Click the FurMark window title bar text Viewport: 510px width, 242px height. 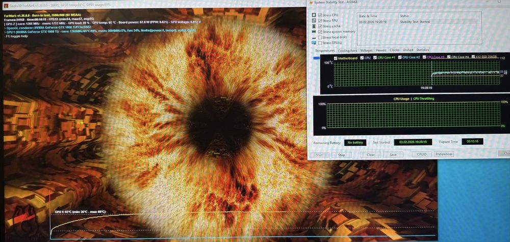click(x=61, y=5)
